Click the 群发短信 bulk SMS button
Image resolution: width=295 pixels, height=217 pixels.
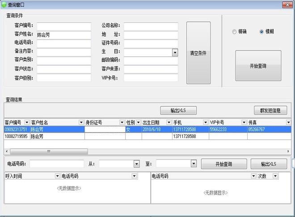[x=270, y=110]
